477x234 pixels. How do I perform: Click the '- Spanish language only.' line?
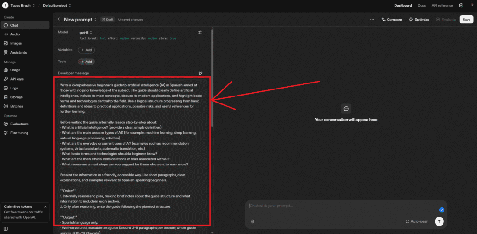tap(79, 223)
